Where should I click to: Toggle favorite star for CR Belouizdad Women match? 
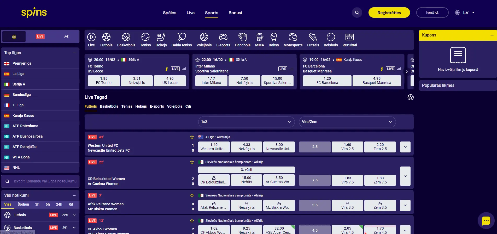coord(192,162)
